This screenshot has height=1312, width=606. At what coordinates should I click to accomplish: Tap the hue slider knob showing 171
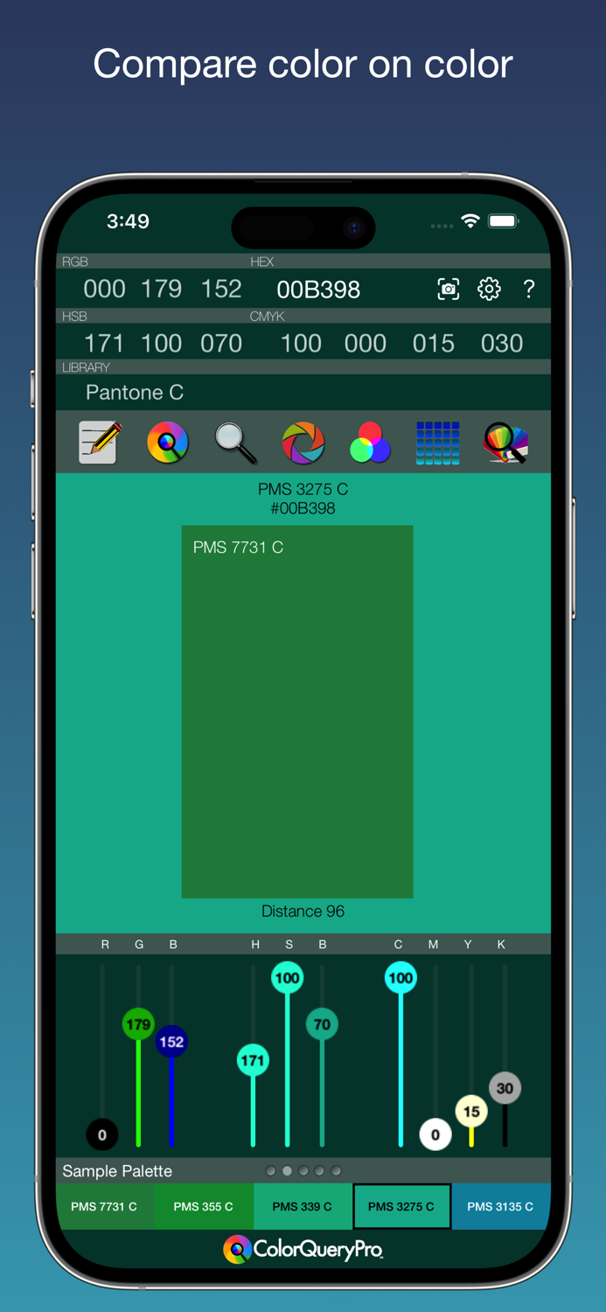[x=253, y=1061]
